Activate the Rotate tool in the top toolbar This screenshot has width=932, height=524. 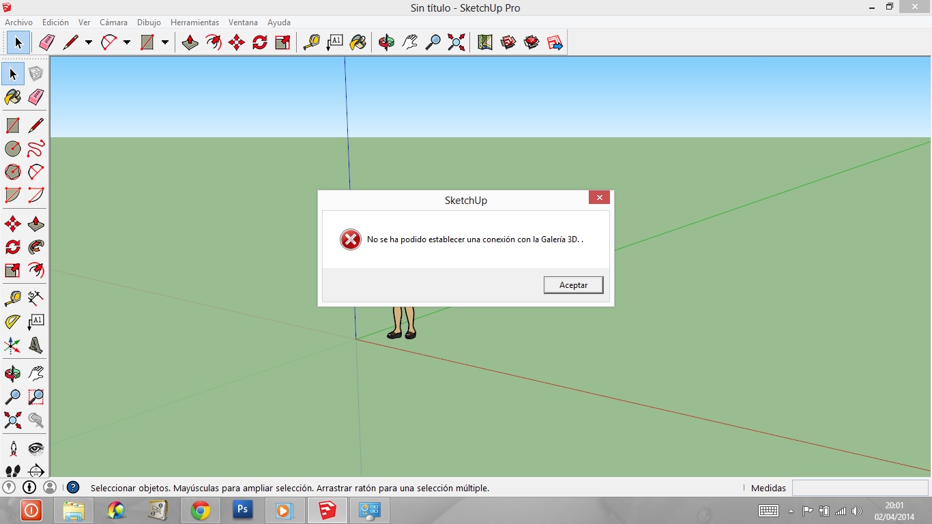tap(260, 42)
